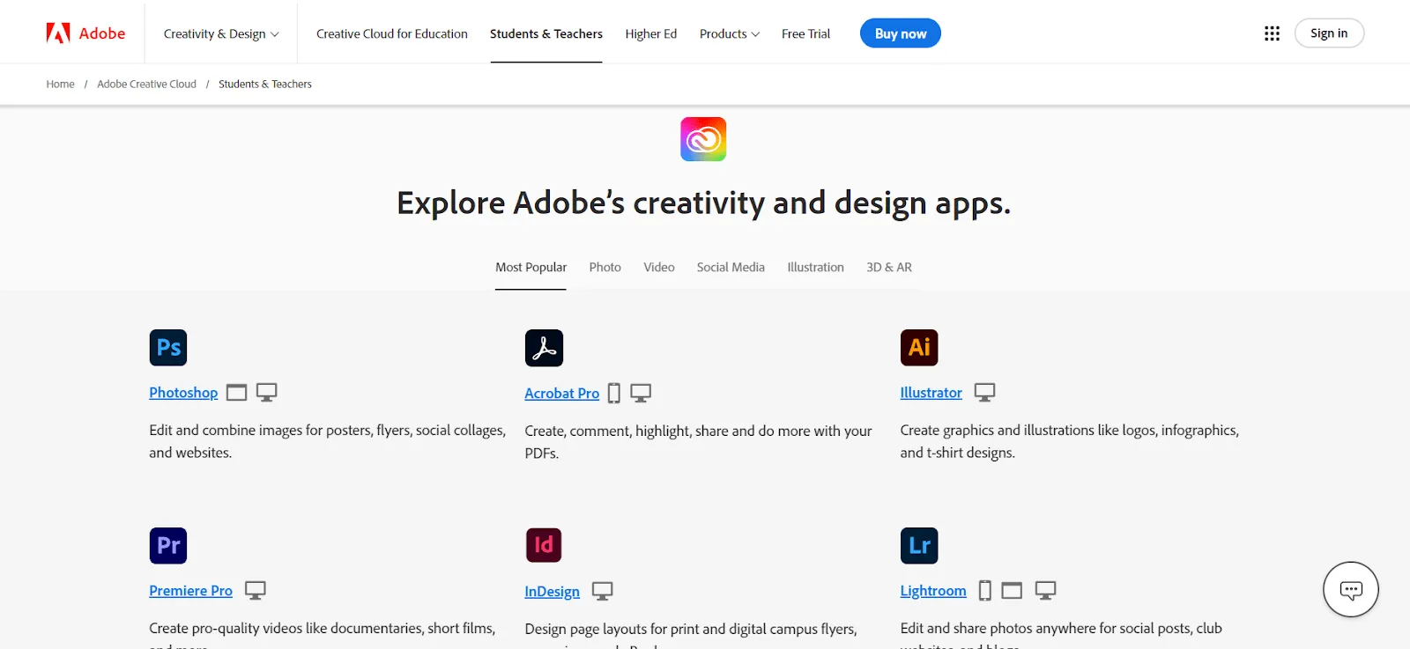Click the tablet icon next to Photoshop
This screenshot has height=649, width=1410.
coord(236,393)
